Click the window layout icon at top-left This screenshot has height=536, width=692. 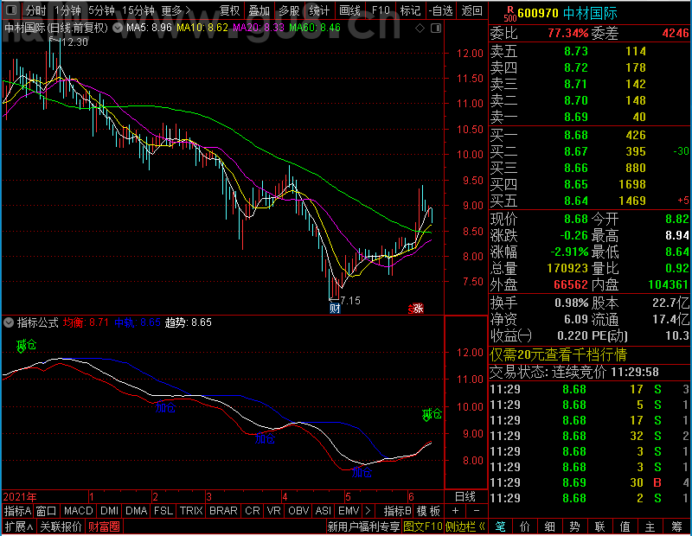pyautogui.click(x=11, y=10)
